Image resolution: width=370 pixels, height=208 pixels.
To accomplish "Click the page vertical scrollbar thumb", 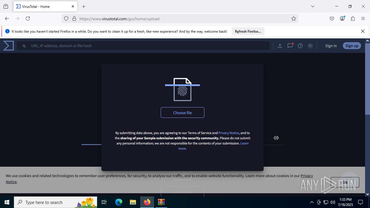I will click(x=367, y=79).
